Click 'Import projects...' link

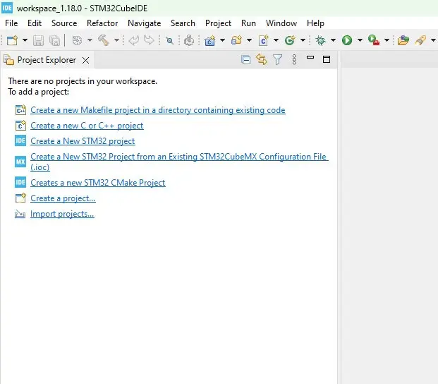(62, 214)
